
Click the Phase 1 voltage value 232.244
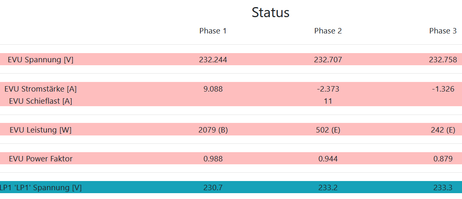213,60
